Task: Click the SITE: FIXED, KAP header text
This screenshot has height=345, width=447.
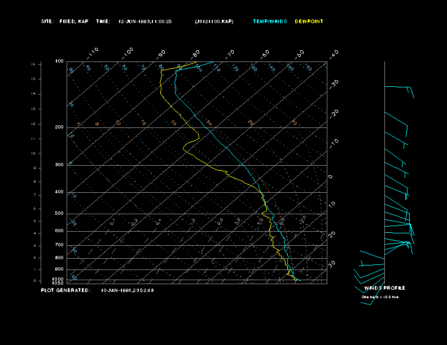Action: click(64, 21)
